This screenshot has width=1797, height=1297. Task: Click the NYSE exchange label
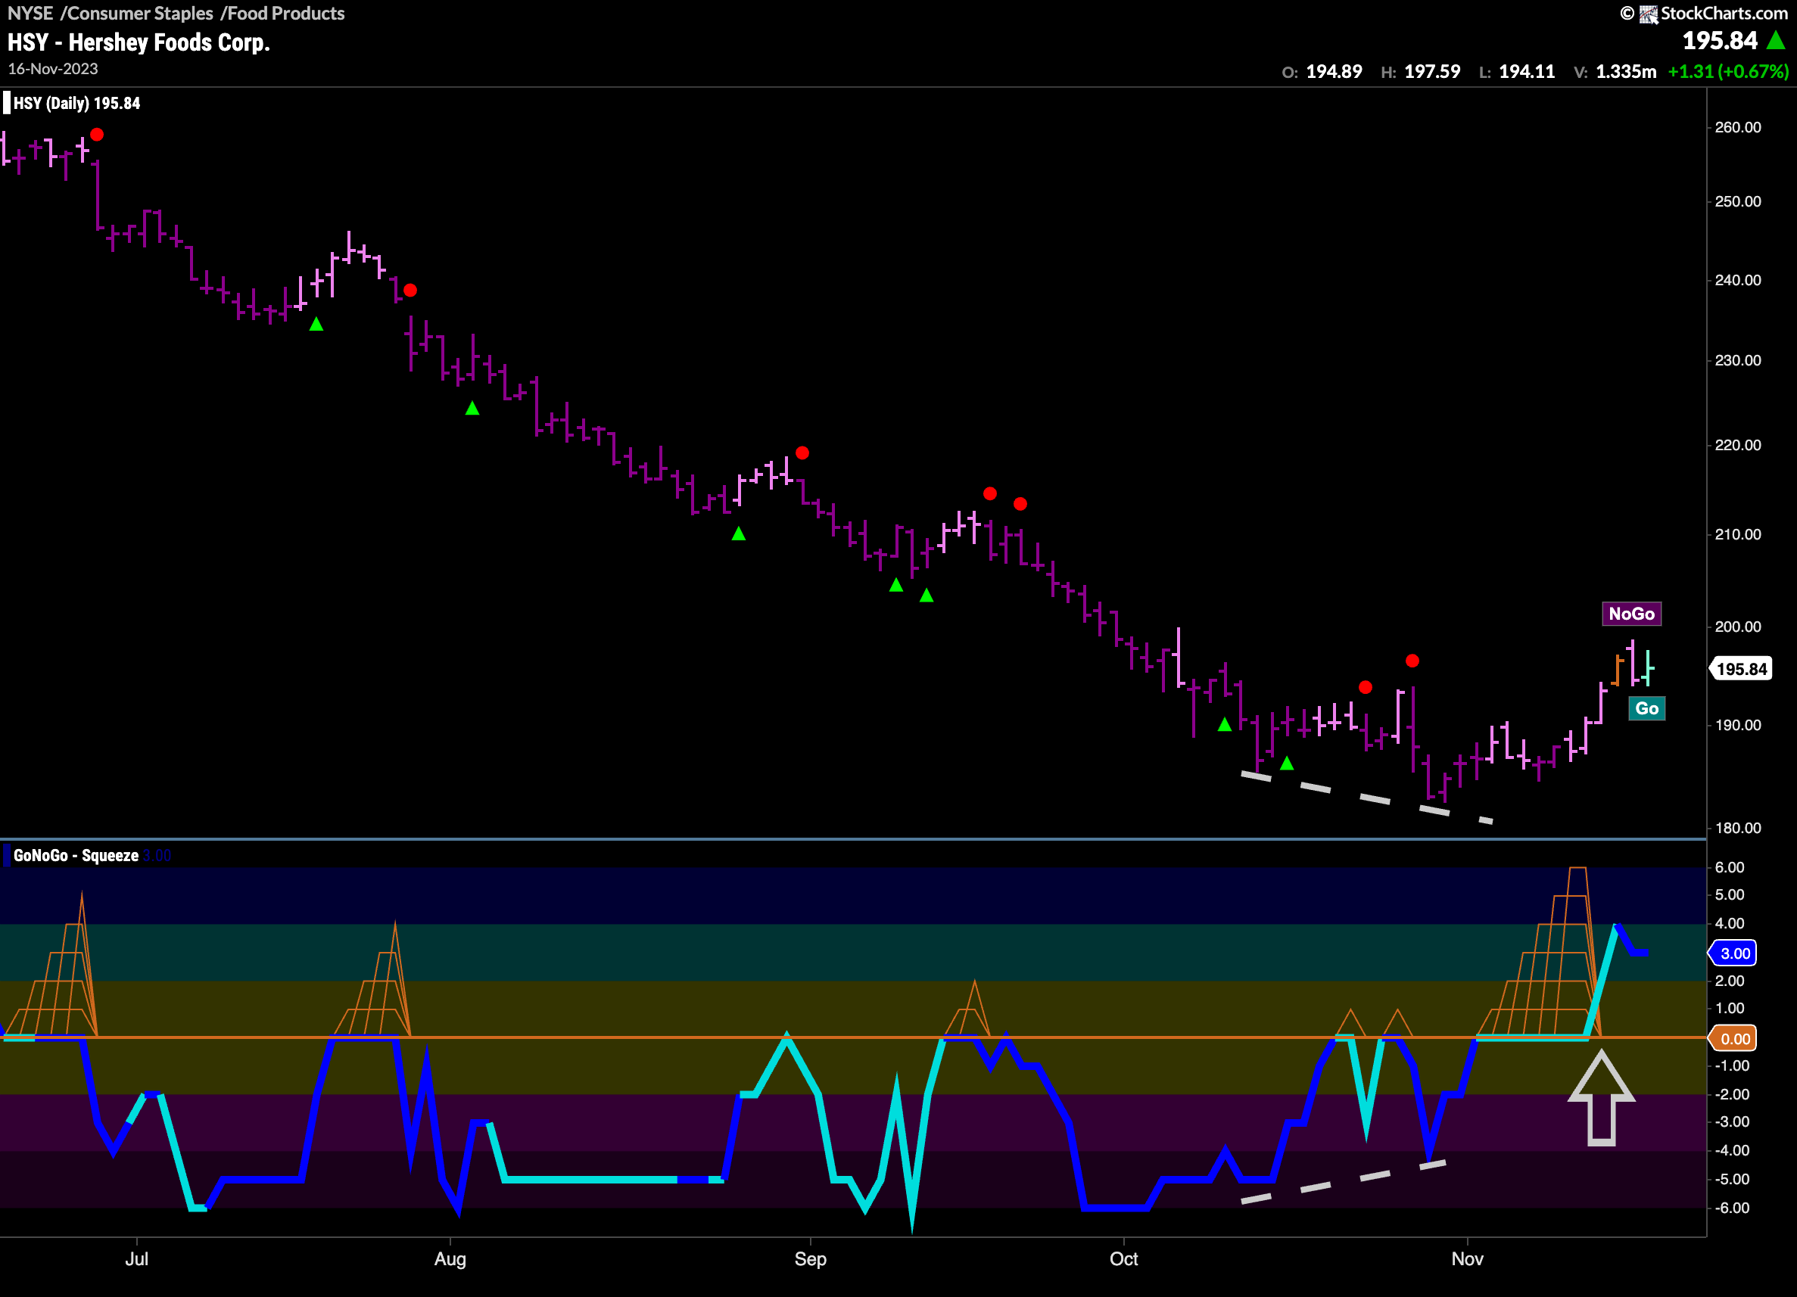pos(30,14)
